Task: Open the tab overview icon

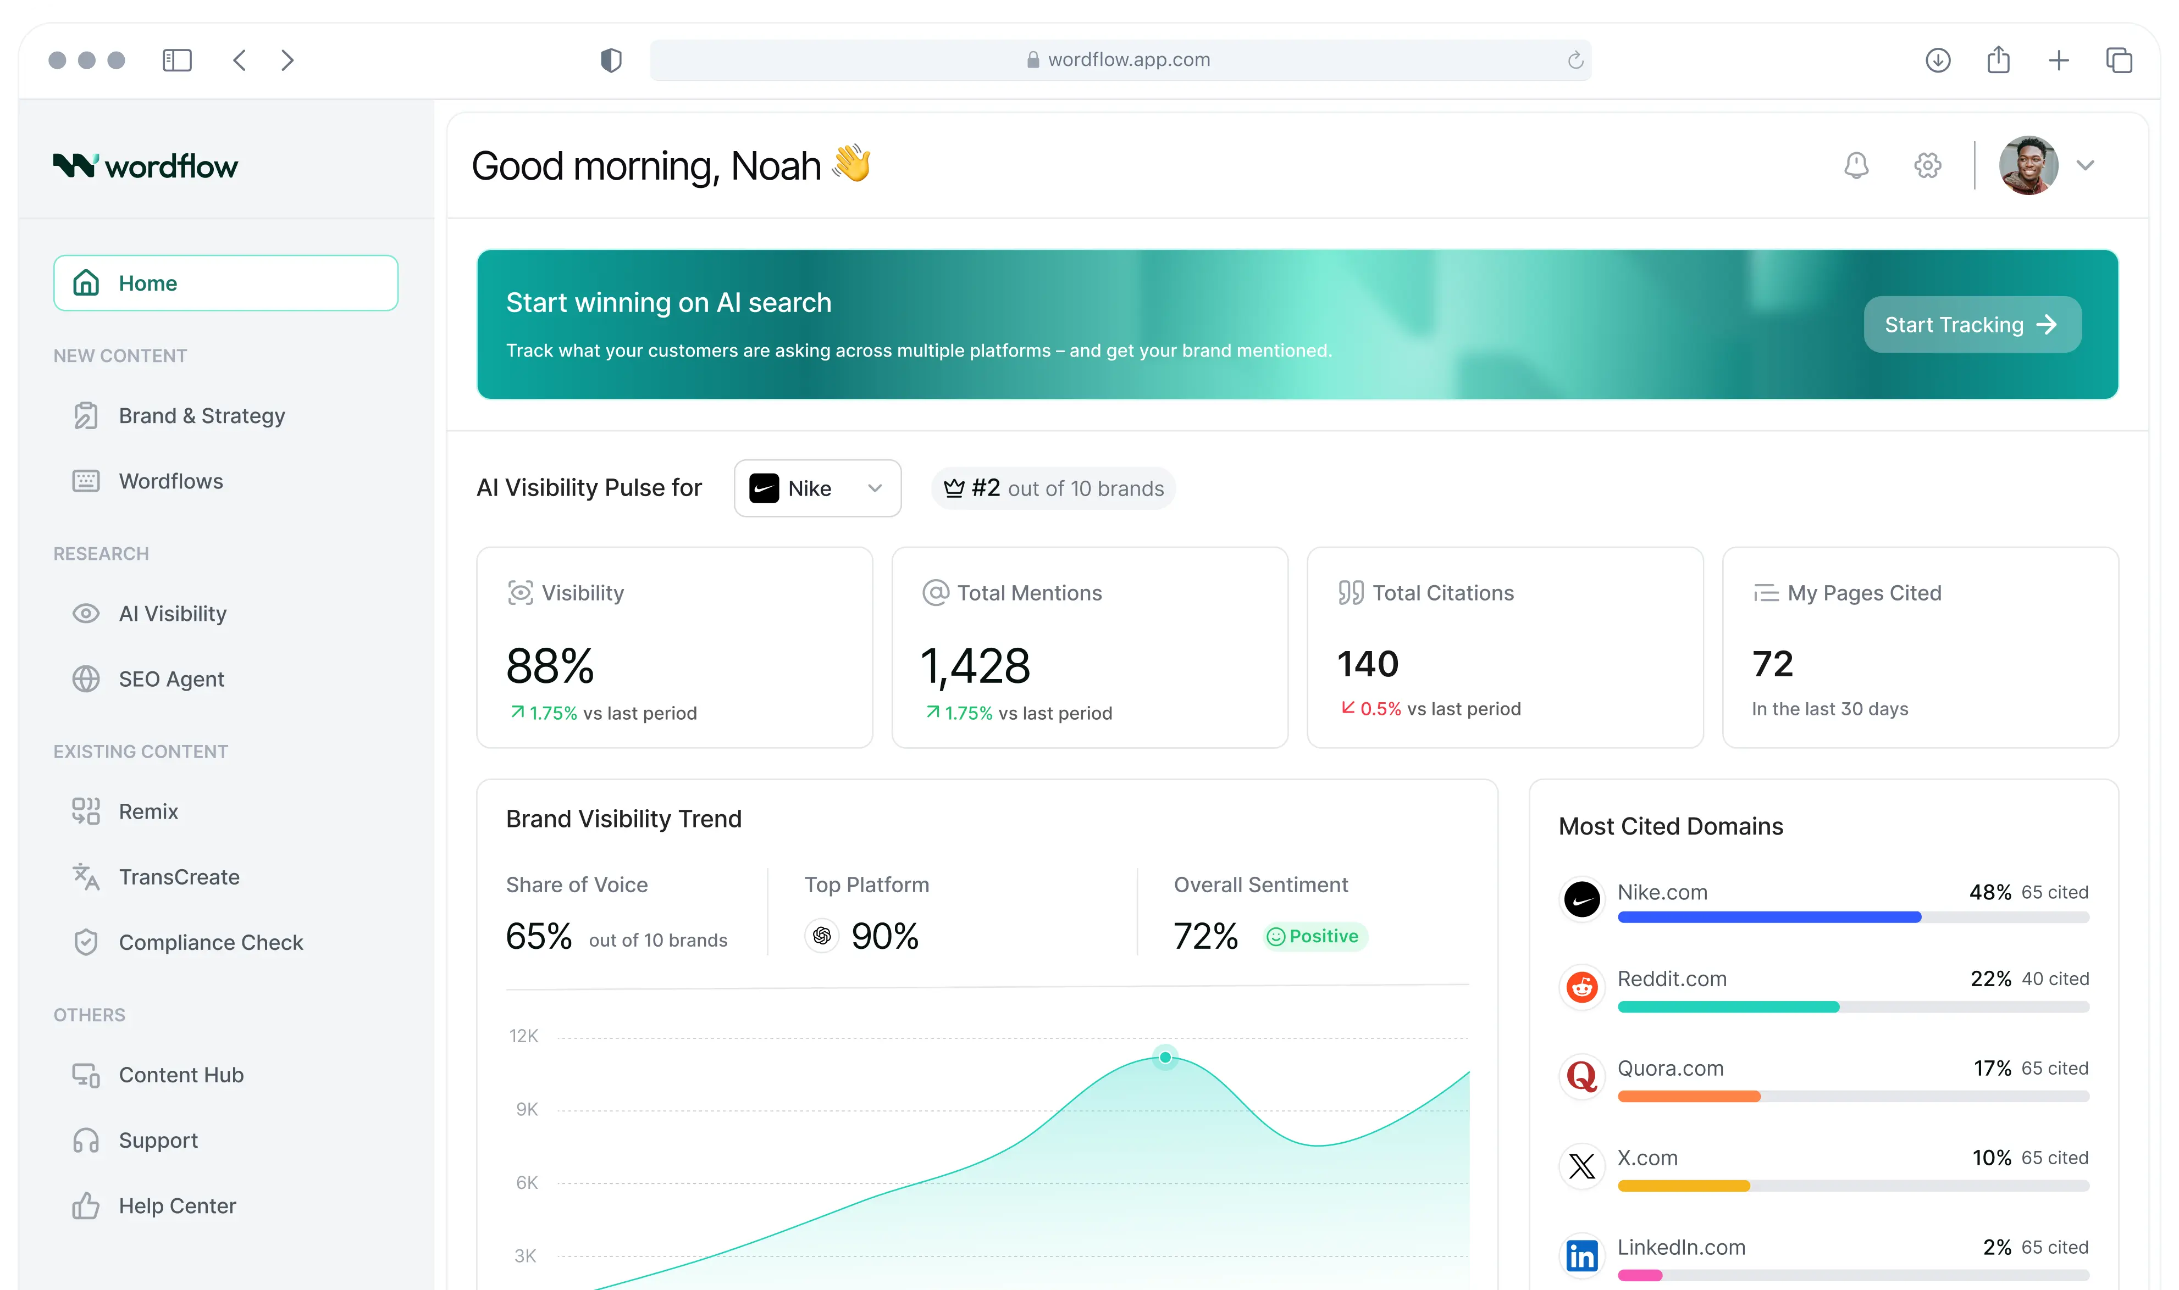Action: 2119,60
